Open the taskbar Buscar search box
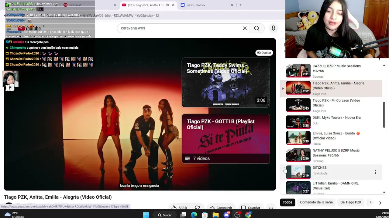Screen dimensions: 389x218 (165, 215)
